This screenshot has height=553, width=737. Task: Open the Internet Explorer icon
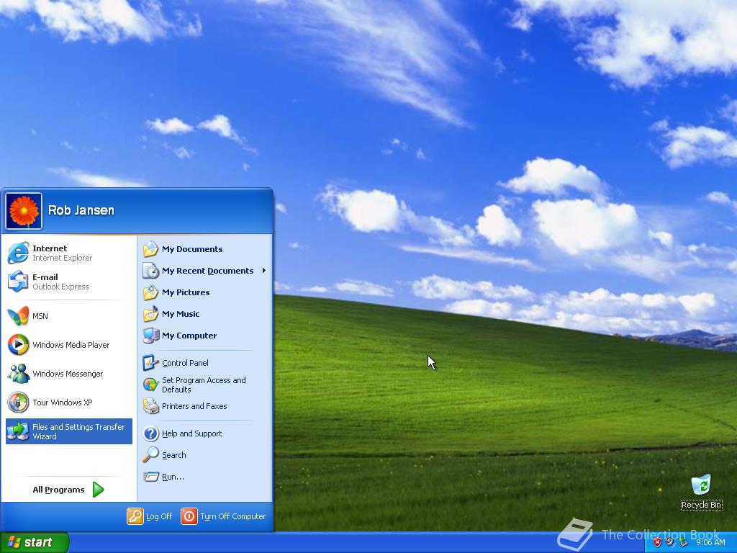pos(18,253)
